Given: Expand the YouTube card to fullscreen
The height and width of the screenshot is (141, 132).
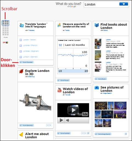Looking at the screenshot, I should [88, 133].
